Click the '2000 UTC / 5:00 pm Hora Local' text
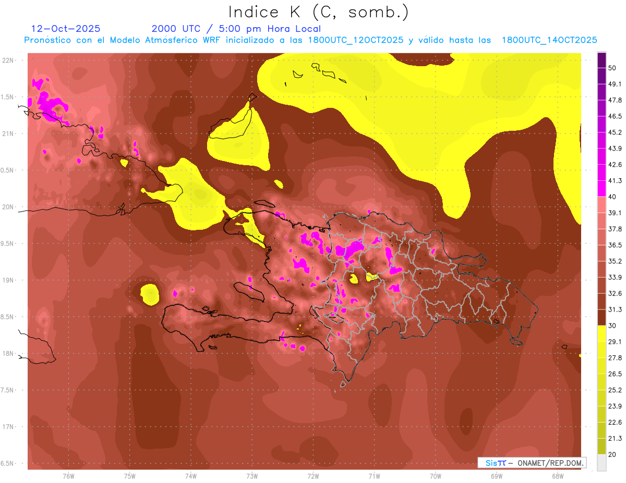Viewport: 626px width, 483px height. click(236, 29)
